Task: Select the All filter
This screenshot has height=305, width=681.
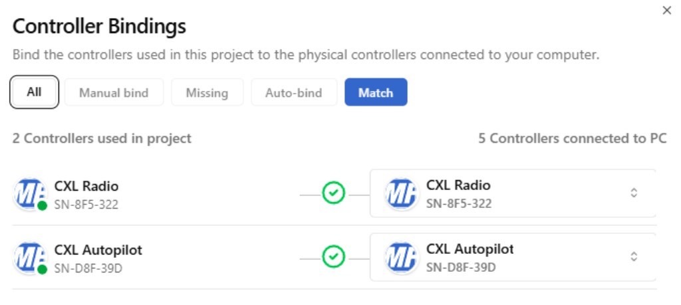Action: [35, 92]
